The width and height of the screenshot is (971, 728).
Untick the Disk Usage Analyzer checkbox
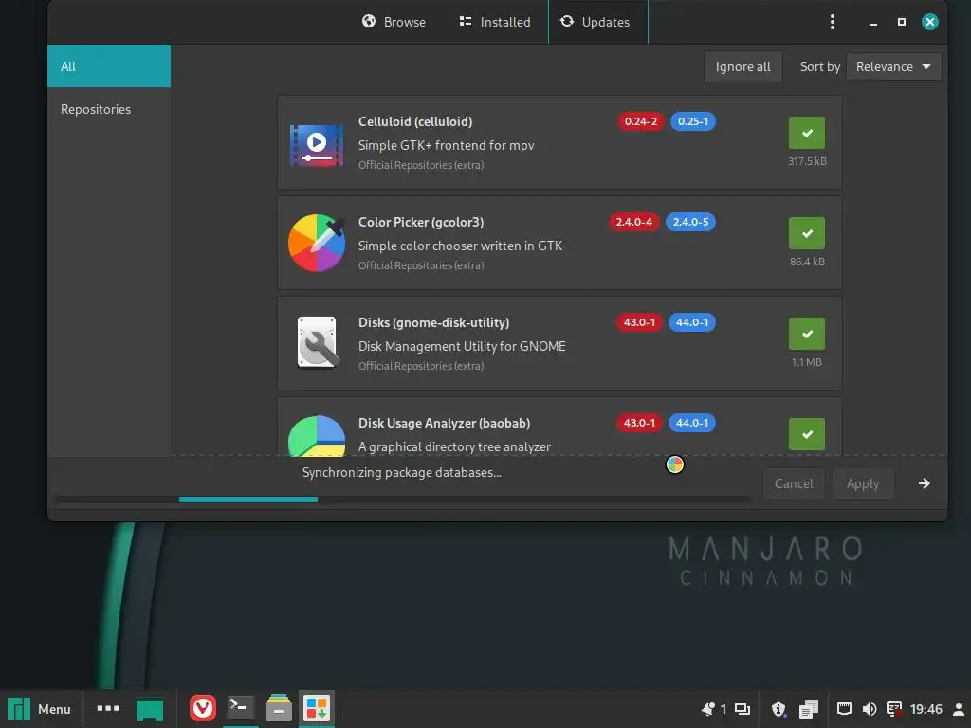click(806, 434)
